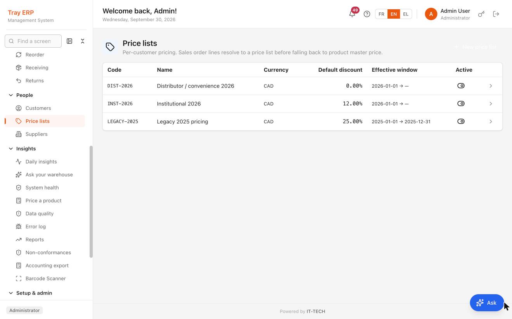Switch language to EL
The width and height of the screenshot is (512, 319).
406,14
